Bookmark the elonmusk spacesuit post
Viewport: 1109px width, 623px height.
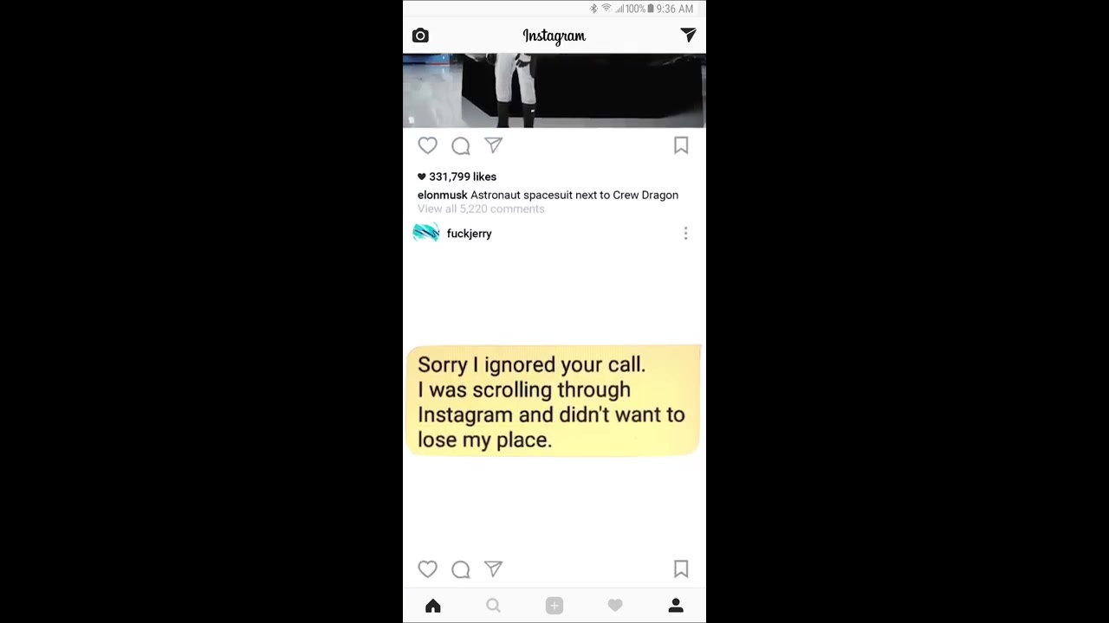[681, 145]
